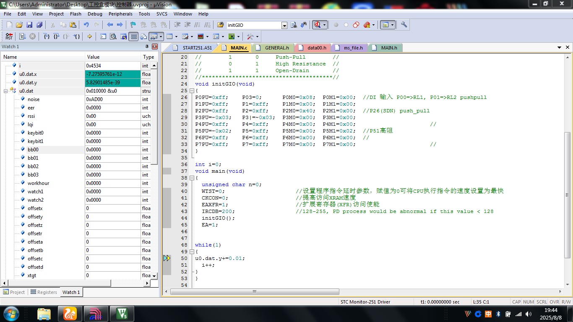Save the current file
The height and width of the screenshot is (322, 573).
pos(29,25)
